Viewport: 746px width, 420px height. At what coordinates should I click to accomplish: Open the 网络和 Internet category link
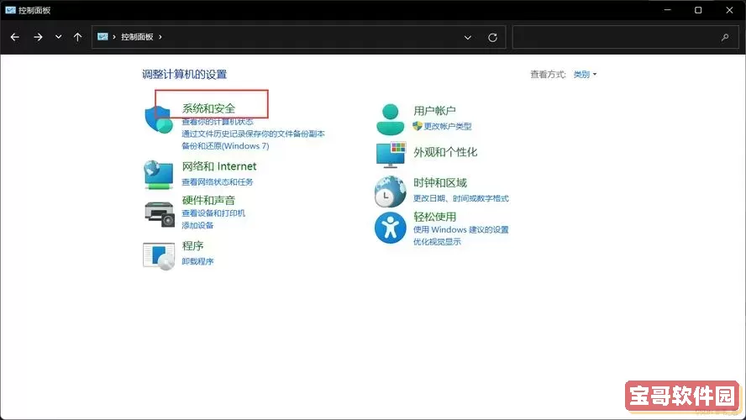click(x=219, y=166)
